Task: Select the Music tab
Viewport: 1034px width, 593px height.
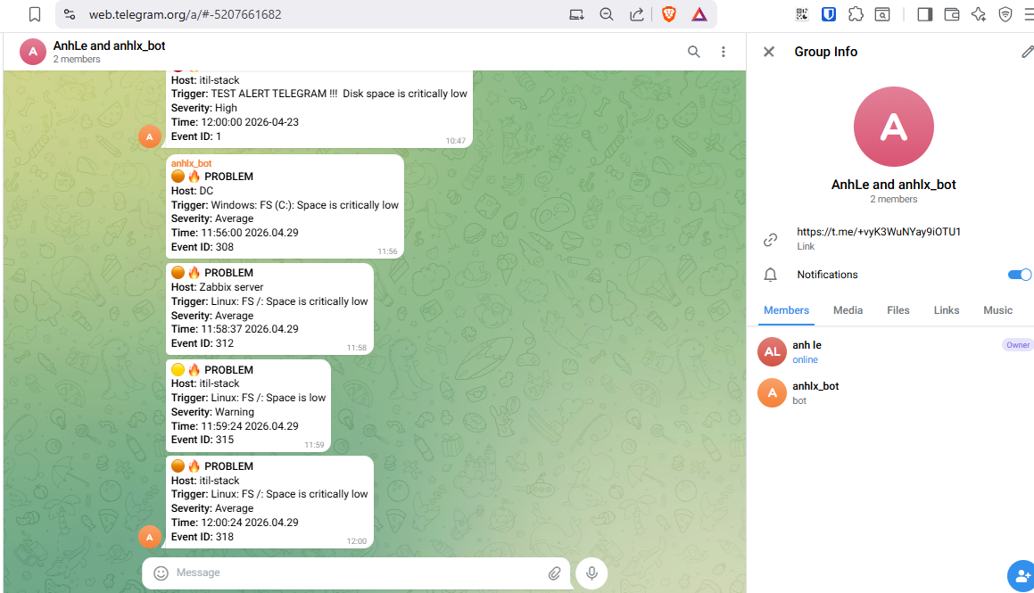Action: pos(997,310)
